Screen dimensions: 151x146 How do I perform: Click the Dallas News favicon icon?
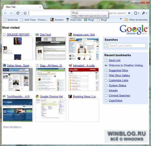pyautogui.click(x=4, y=66)
